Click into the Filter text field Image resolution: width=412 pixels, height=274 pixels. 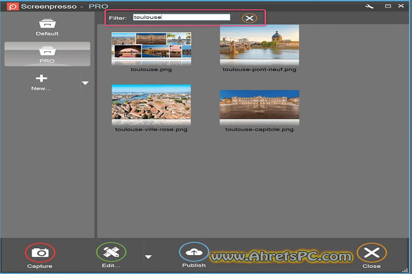[181, 17]
